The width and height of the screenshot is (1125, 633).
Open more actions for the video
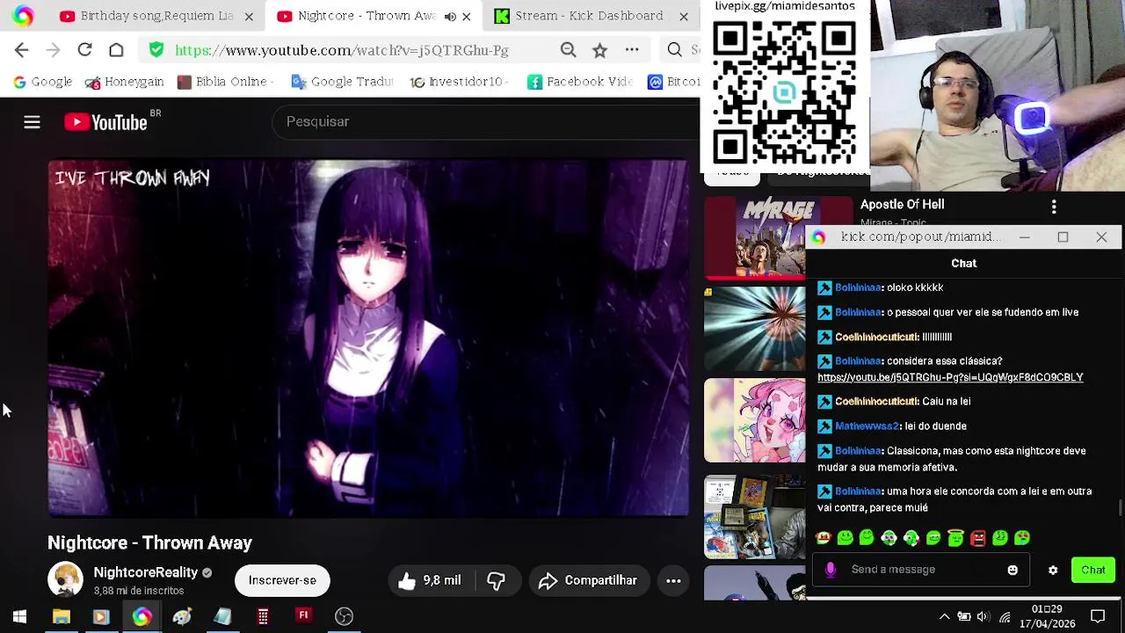click(673, 580)
